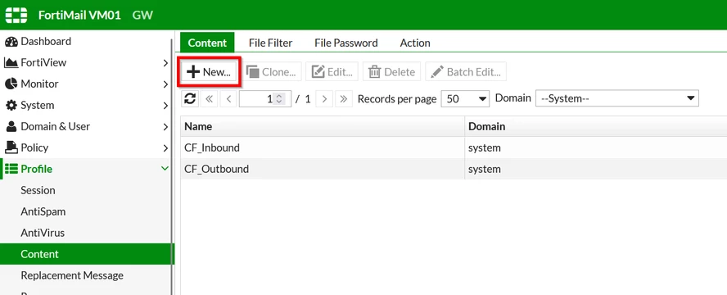The image size is (727, 295).
Task: Click the Profile list icon
Action: pos(11,169)
